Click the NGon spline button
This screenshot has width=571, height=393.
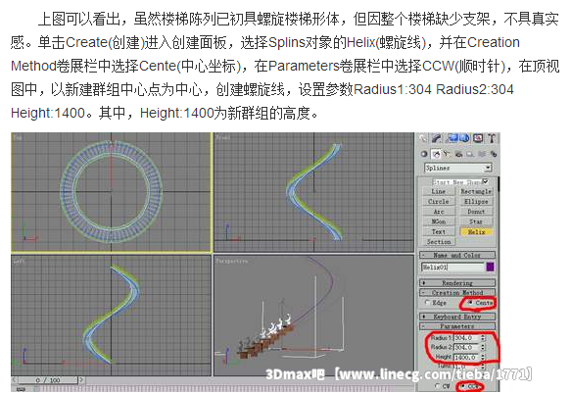click(x=439, y=221)
